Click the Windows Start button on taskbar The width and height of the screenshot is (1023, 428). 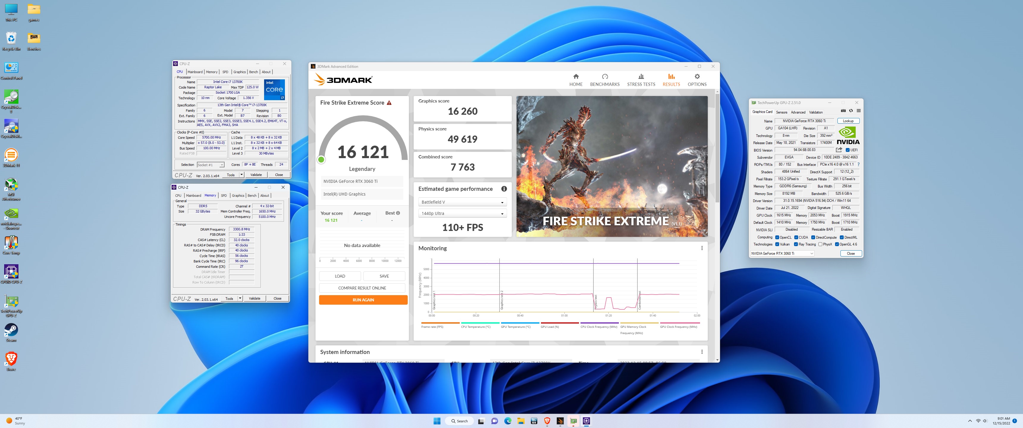pos(437,421)
